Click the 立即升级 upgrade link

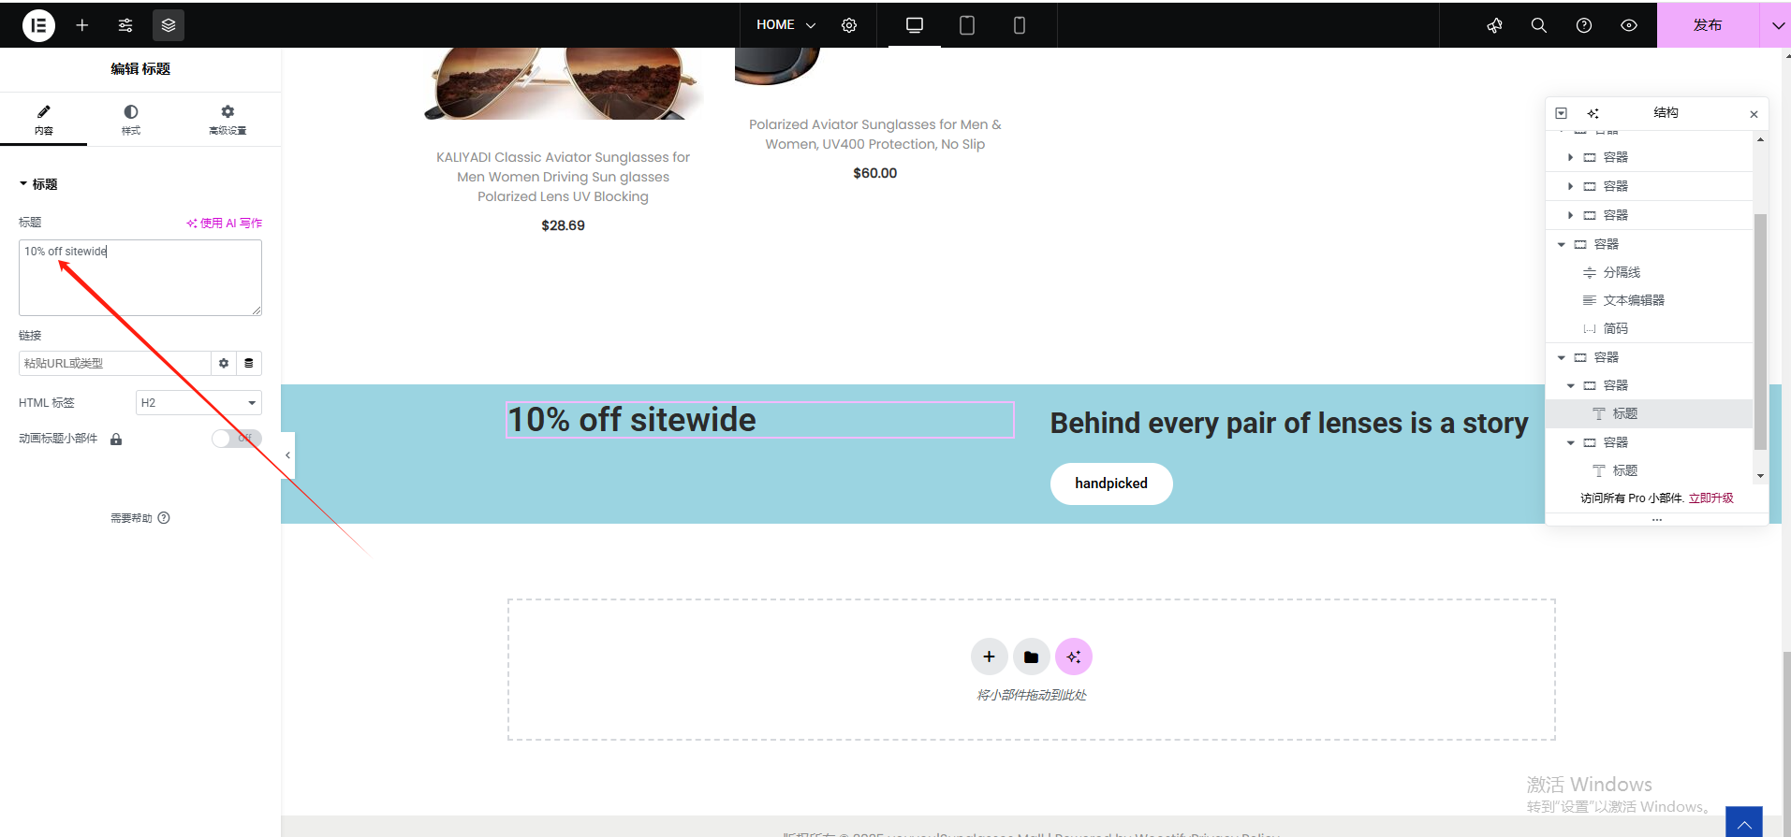(x=1710, y=498)
